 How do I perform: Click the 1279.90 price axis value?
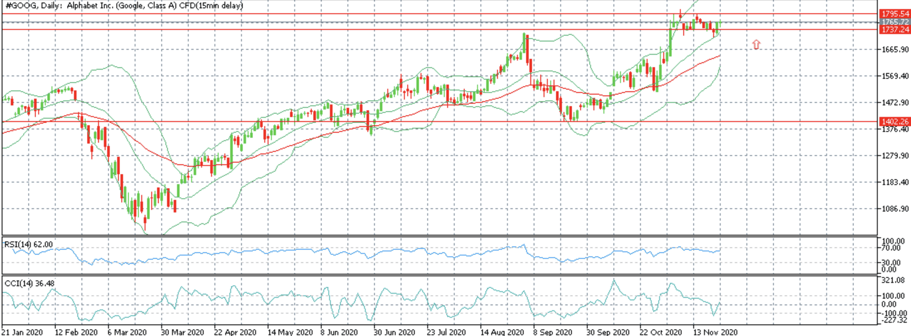click(895, 156)
